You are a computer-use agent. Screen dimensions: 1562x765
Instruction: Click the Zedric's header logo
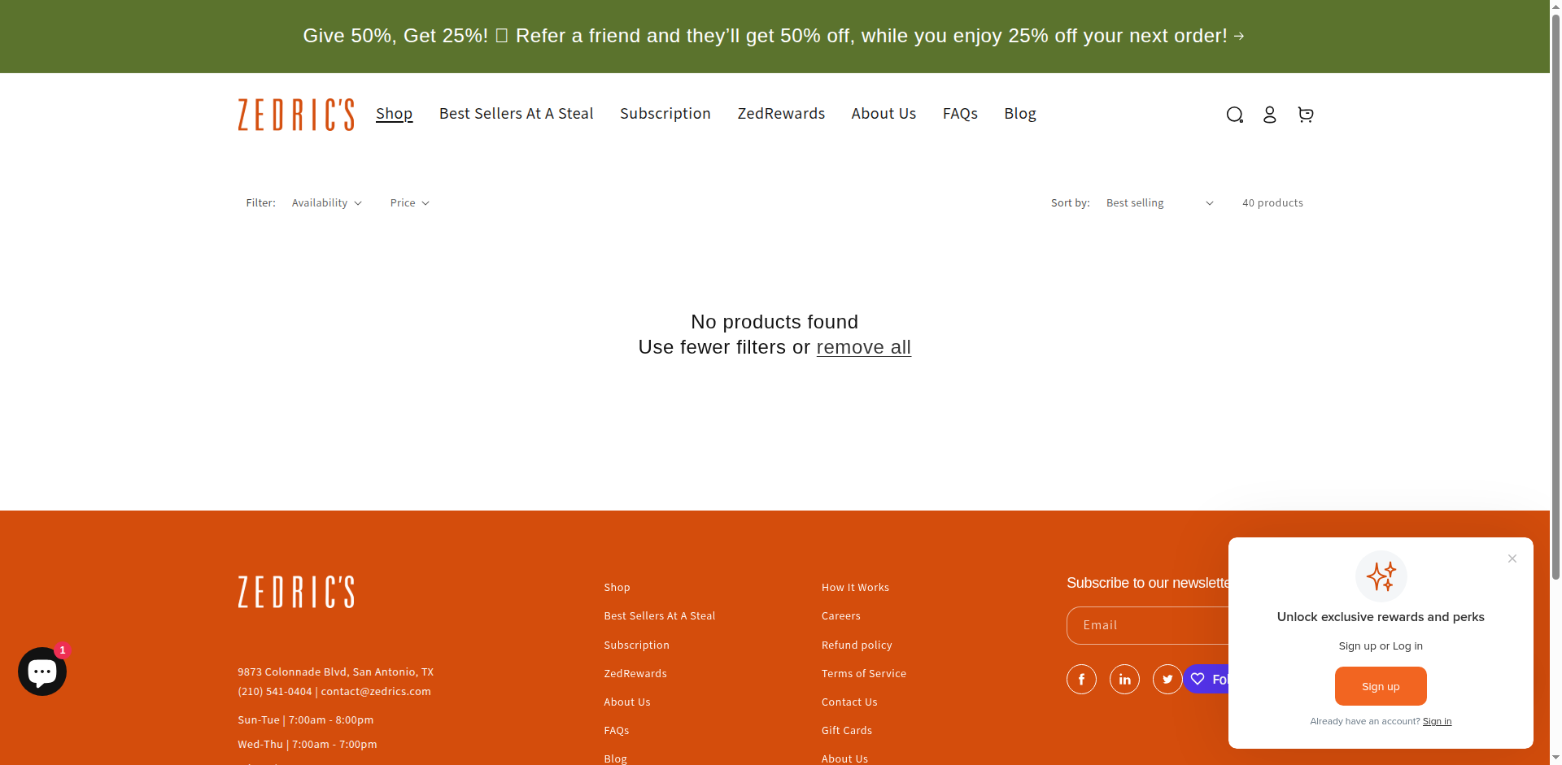click(x=295, y=115)
